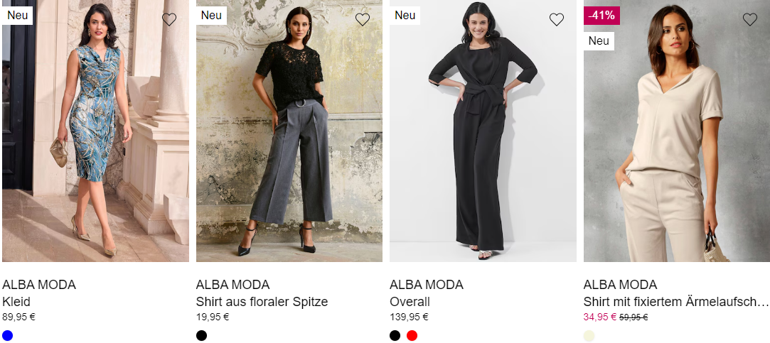Open 'Shirt mit fixiertem Ärmelaufsch…' link

(676, 301)
